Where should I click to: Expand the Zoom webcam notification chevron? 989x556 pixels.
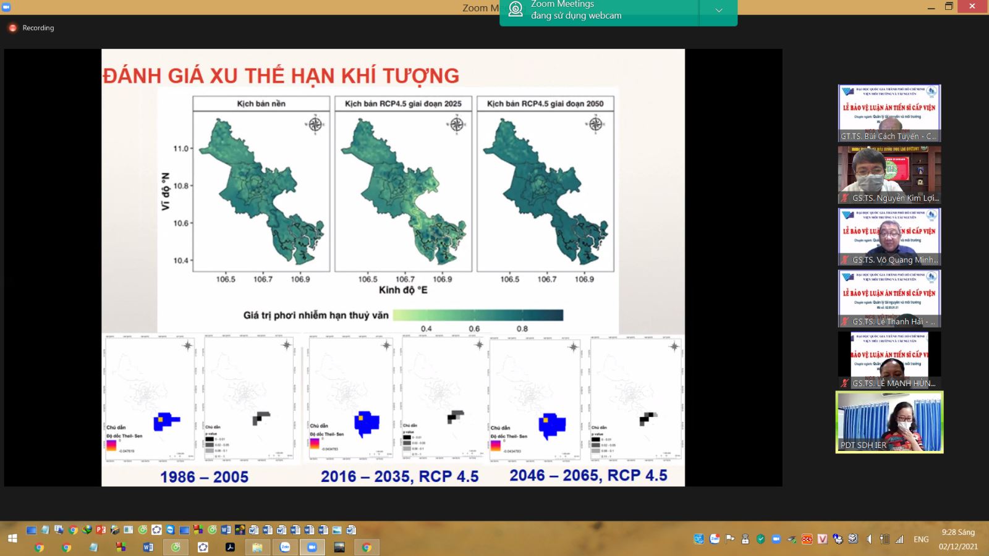pyautogui.click(x=718, y=11)
